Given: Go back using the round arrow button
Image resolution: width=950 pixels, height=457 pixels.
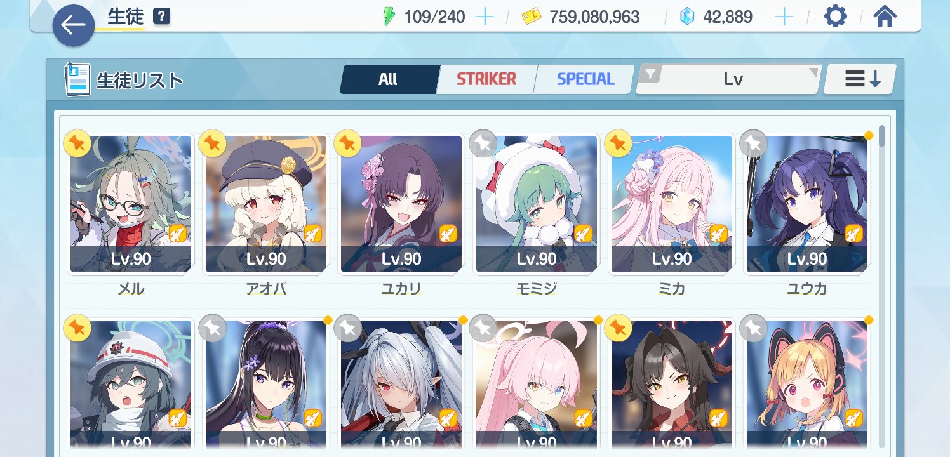Looking at the screenshot, I should point(74,25).
